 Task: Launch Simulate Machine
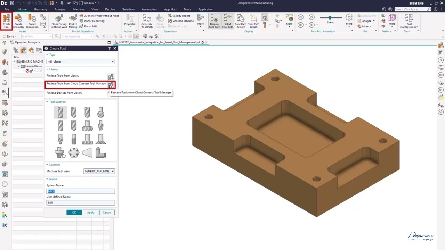pos(180,21)
